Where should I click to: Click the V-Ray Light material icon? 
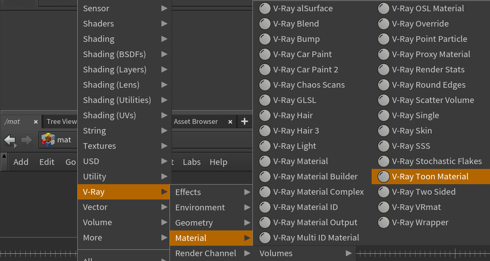pyautogui.click(x=265, y=146)
